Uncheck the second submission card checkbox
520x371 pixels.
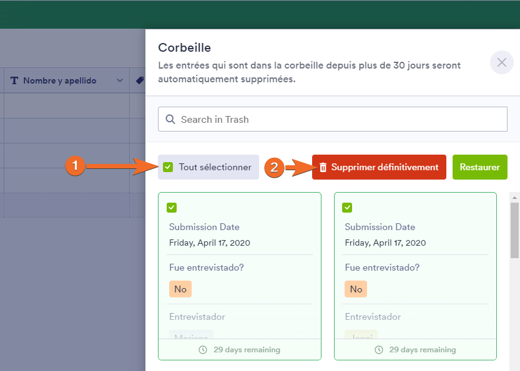(347, 208)
